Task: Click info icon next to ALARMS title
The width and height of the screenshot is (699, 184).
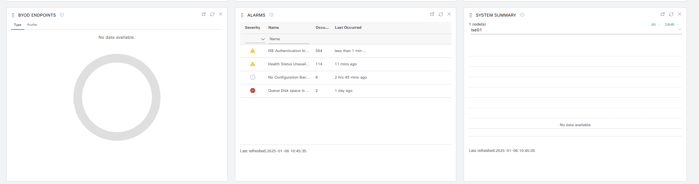Action: click(x=271, y=15)
